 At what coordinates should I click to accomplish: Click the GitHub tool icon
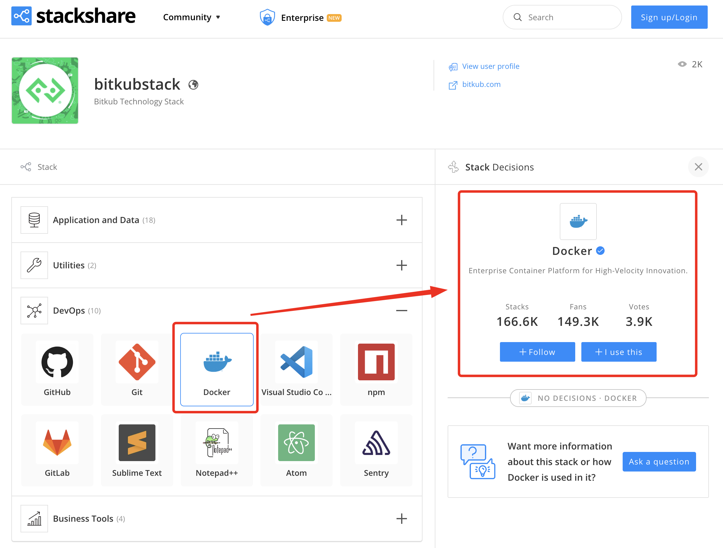point(57,362)
